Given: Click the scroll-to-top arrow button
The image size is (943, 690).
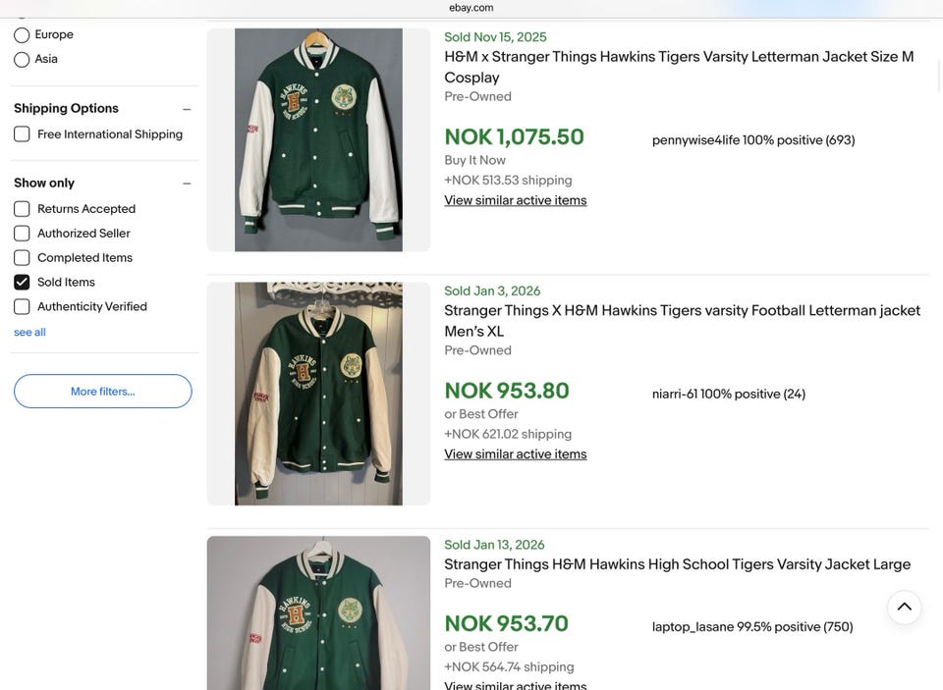Looking at the screenshot, I should [x=904, y=608].
